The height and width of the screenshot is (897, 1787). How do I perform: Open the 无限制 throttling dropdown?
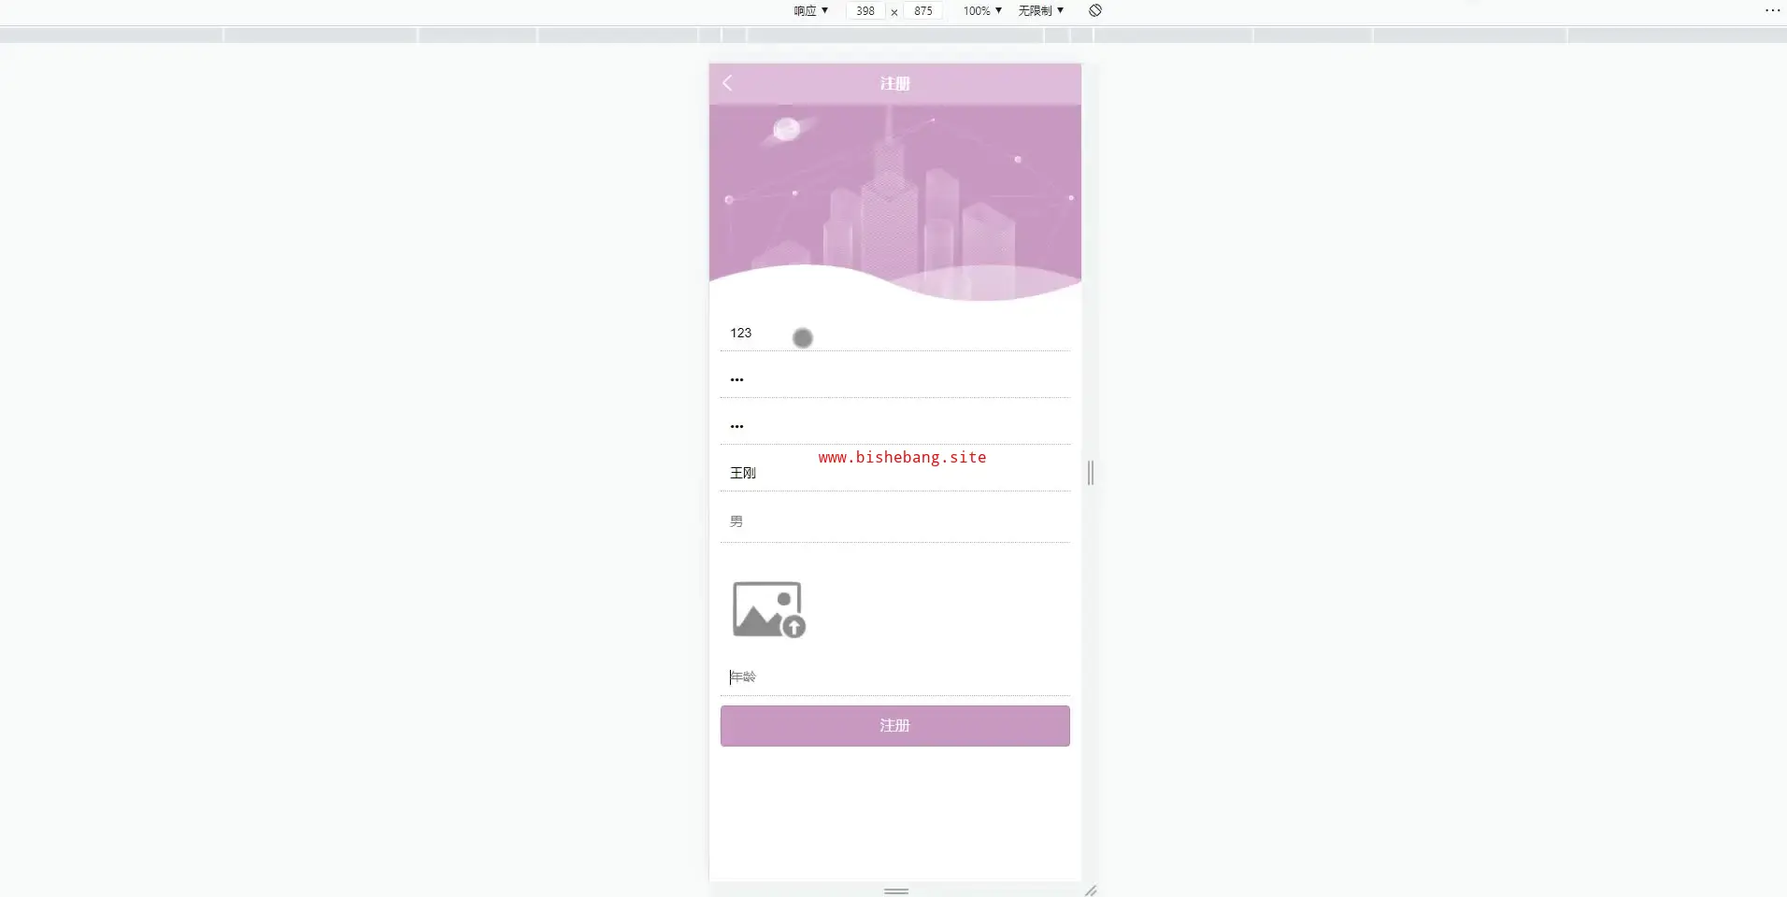pos(1040,10)
